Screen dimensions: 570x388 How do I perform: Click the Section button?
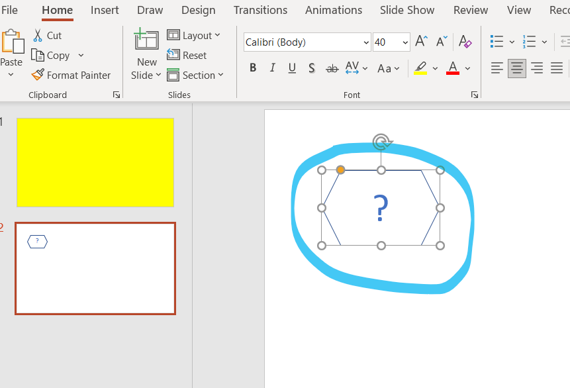click(x=195, y=75)
